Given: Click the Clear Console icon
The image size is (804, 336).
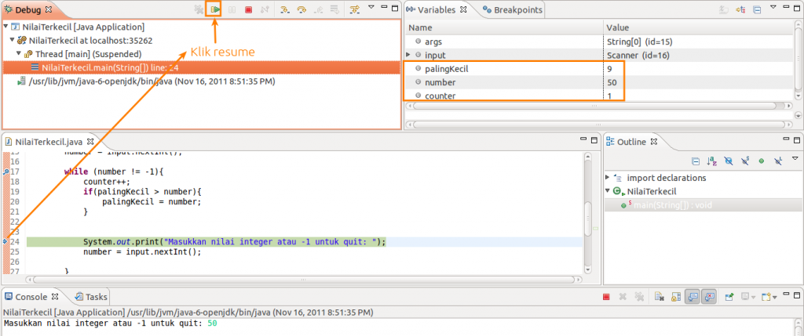Looking at the screenshot, I should pos(660,297).
